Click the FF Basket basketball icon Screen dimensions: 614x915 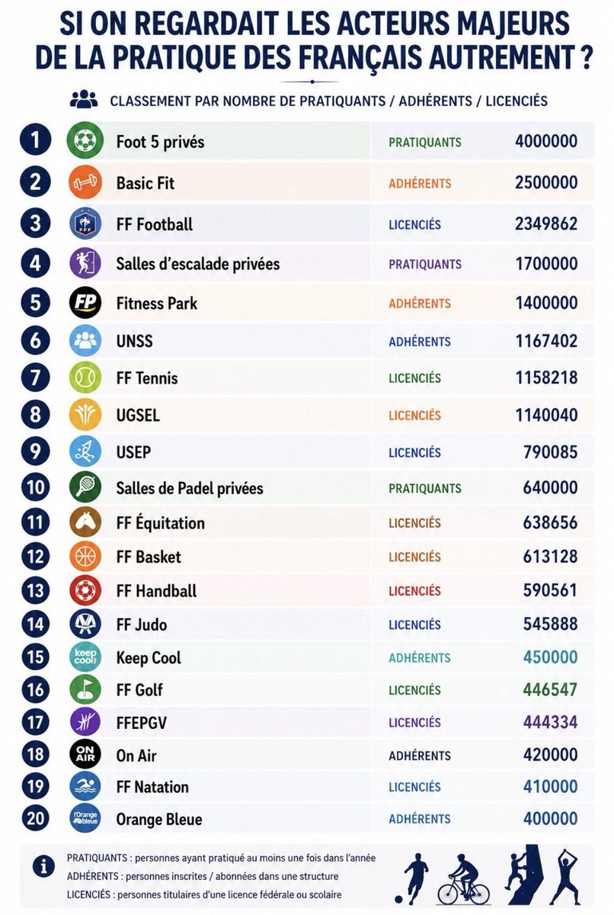pyautogui.click(x=84, y=557)
